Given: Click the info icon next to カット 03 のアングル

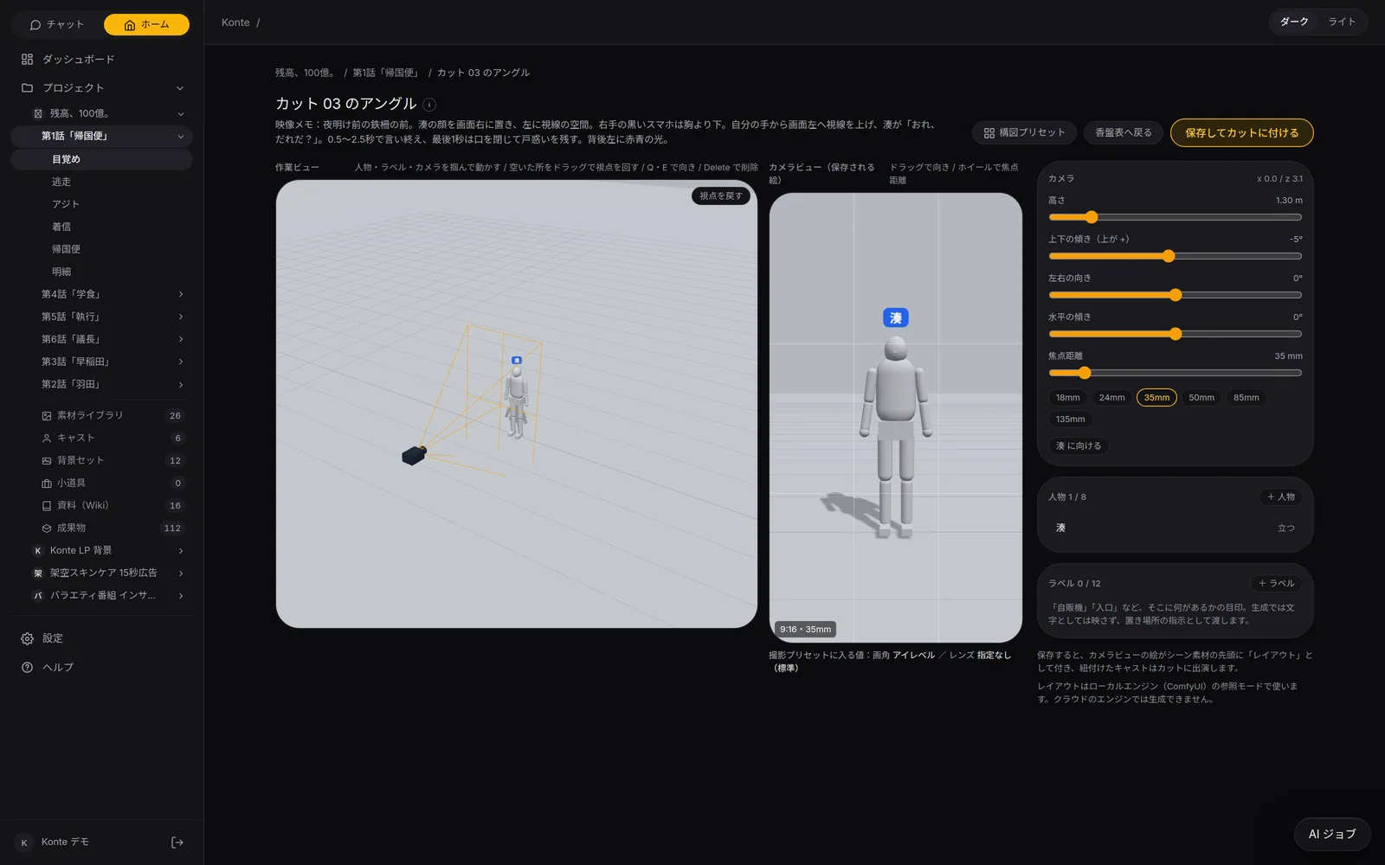Looking at the screenshot, I should (x=429, y=104).
